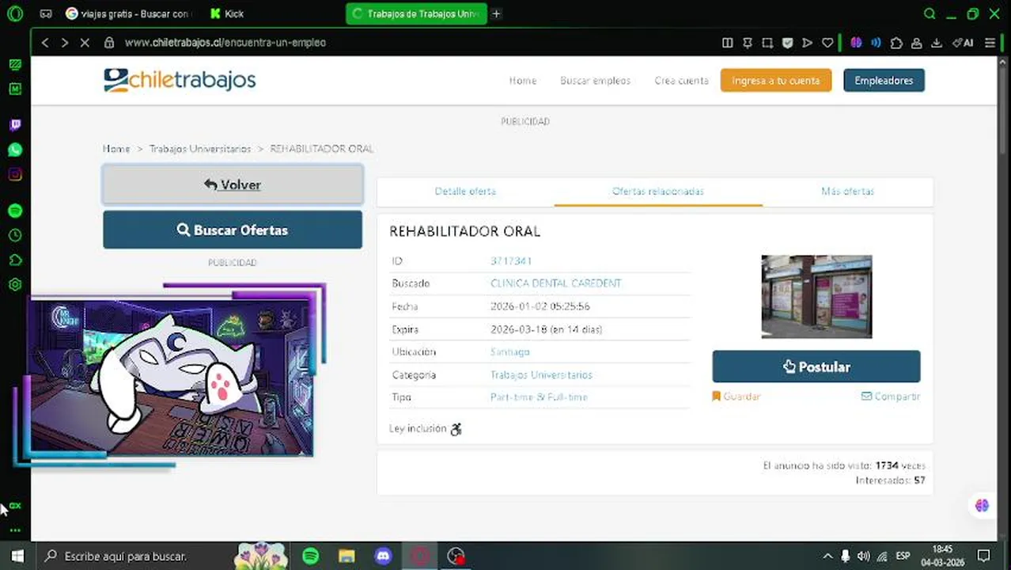Click the padlock site security icon
Viewport: 1011px width, 570px height.
coord(109,43)
